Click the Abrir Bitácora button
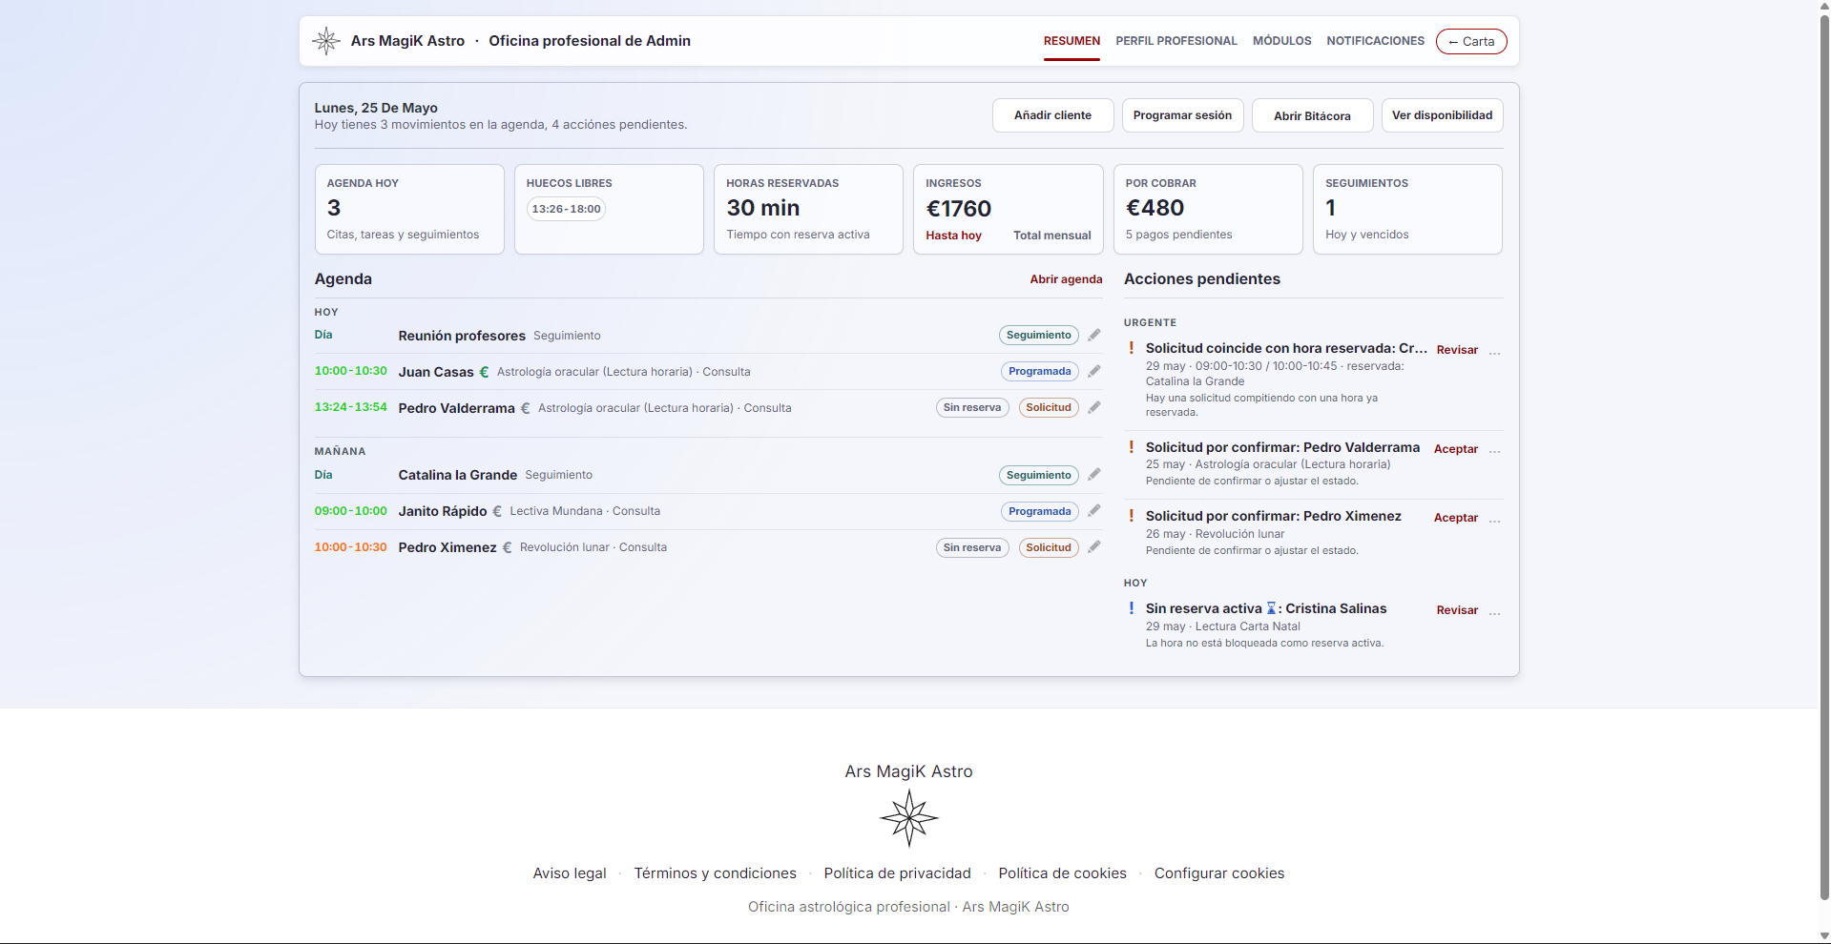Image resolution: width=1831 pixels, height=944 pixels. 1312,115
